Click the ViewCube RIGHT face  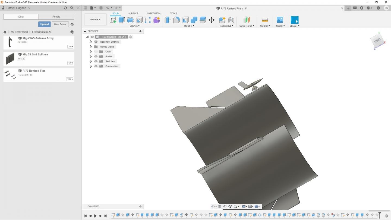pos(377,41)
